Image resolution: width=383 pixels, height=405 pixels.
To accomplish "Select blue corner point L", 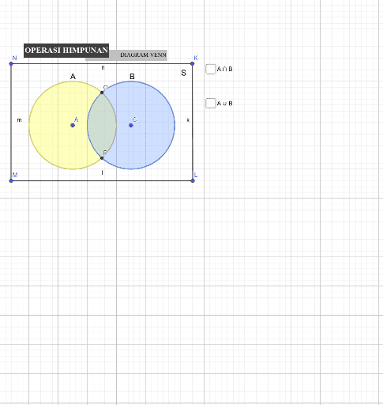I will [193, 180].
